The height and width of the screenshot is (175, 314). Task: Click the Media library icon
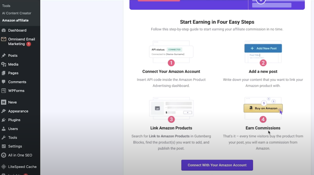tap(3, 64)
